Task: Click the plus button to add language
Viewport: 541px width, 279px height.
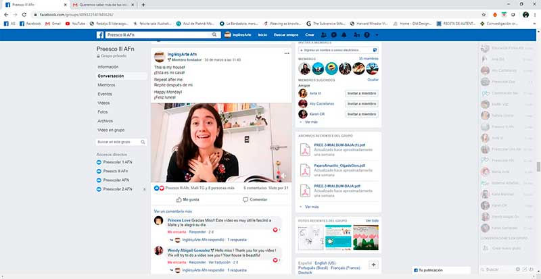Action: click(x=374, y=265)
